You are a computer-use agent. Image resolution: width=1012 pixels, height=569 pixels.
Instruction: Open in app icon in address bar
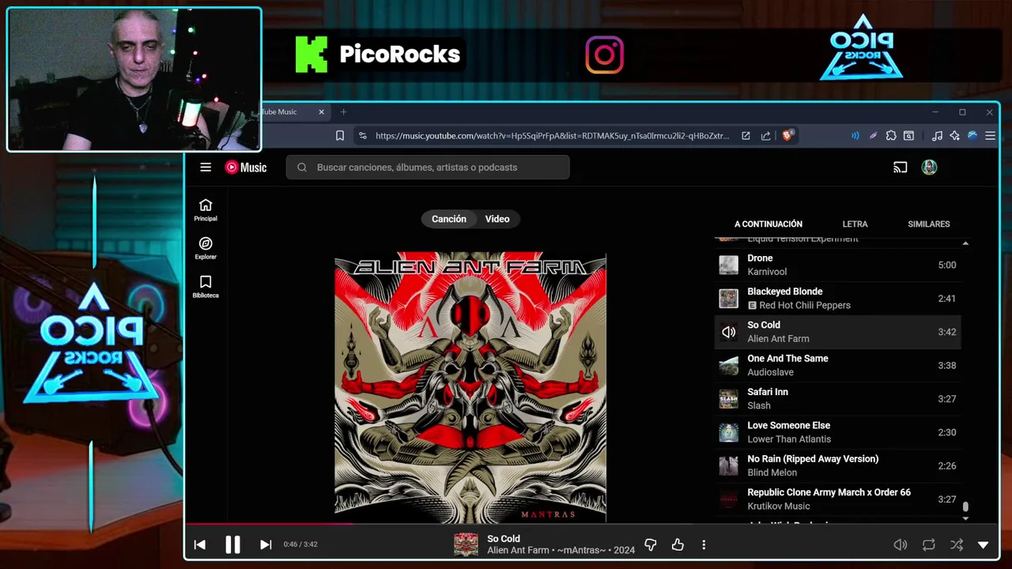[746, 136]
